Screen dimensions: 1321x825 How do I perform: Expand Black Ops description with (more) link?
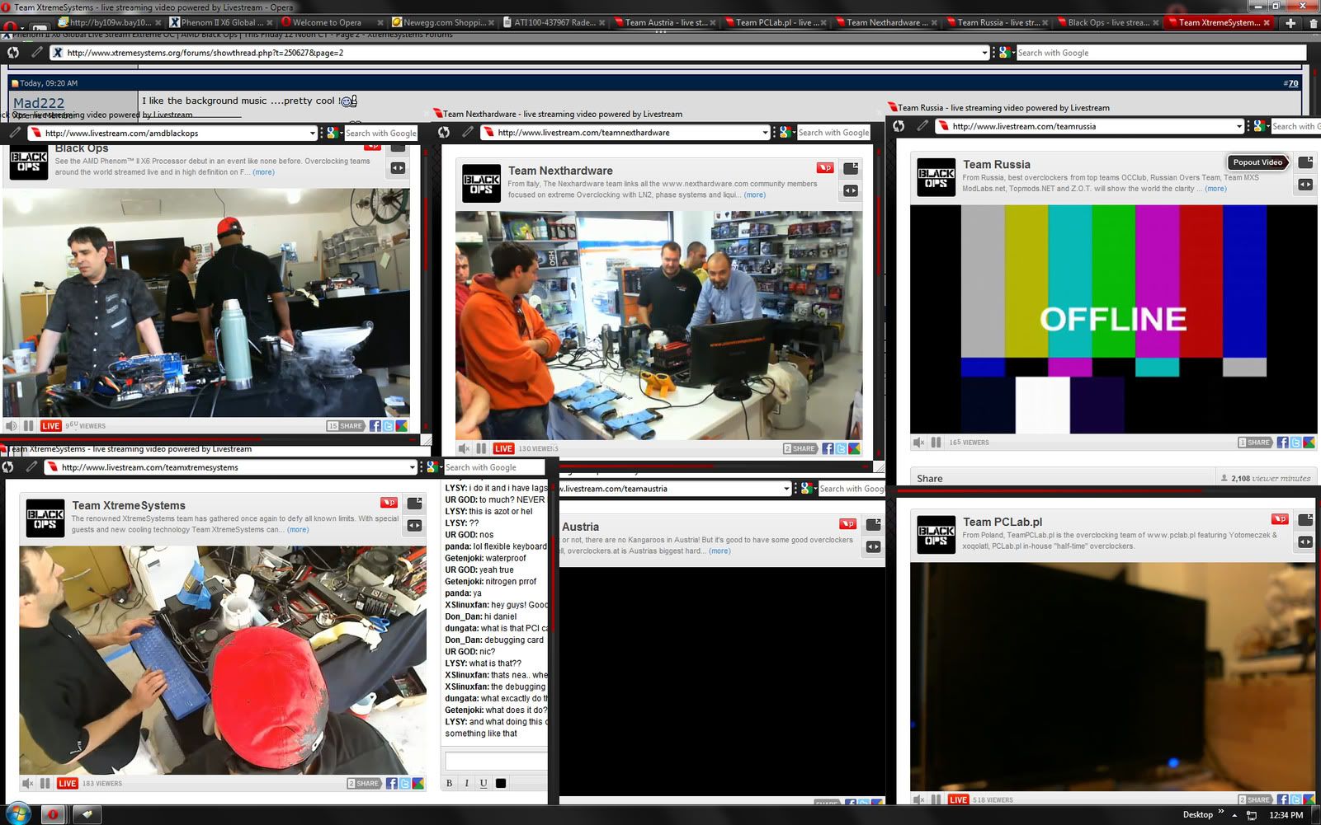(263, 172)
